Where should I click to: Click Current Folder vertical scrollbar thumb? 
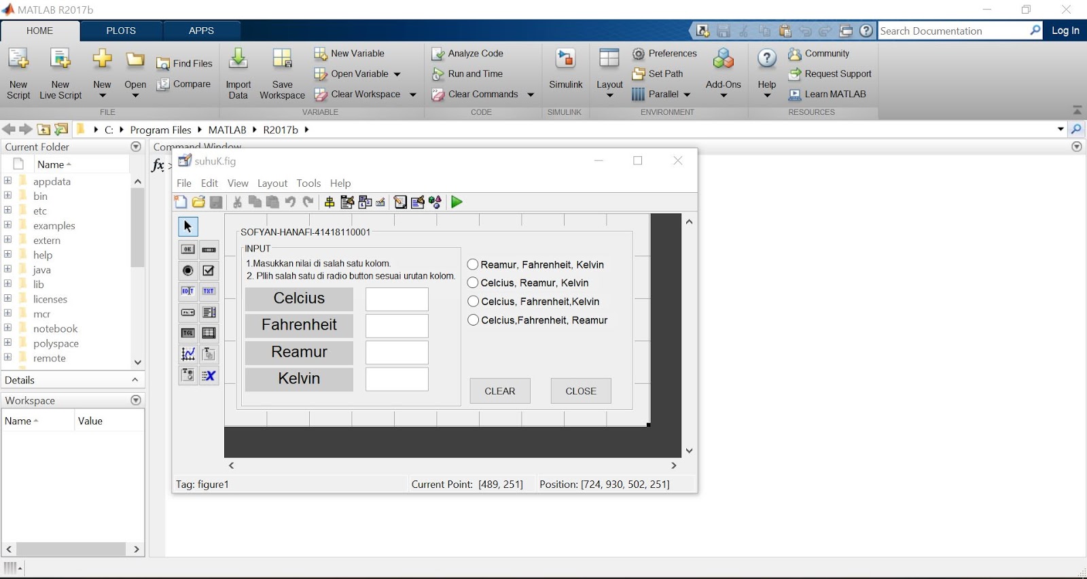coord(138,228)
